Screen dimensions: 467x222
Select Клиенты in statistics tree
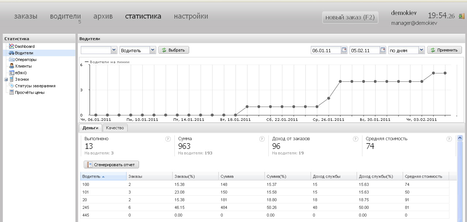tap(23, 66)
